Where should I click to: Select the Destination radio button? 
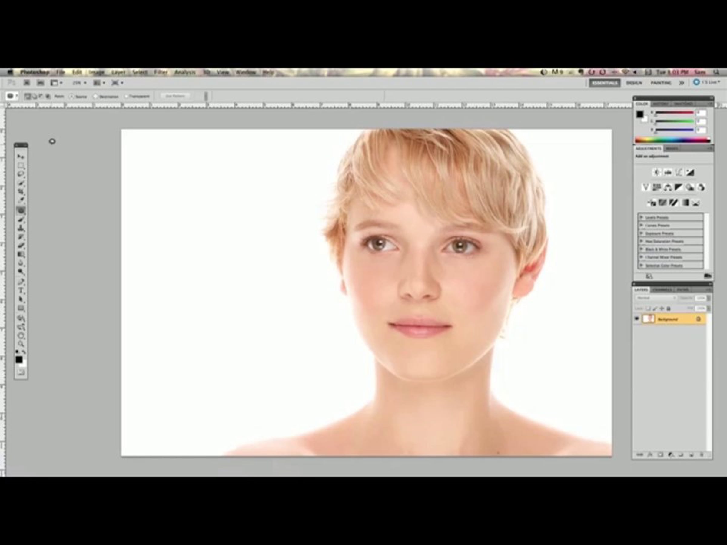[96, 97]
